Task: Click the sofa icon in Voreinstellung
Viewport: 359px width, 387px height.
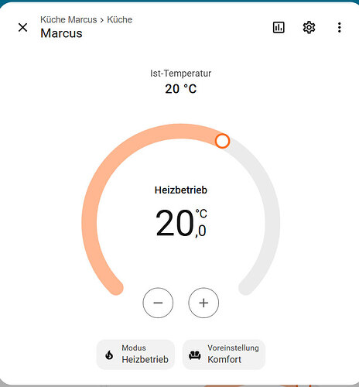Action: (x=195, y=355)
